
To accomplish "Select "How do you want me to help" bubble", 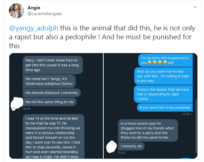I will 163,76.
